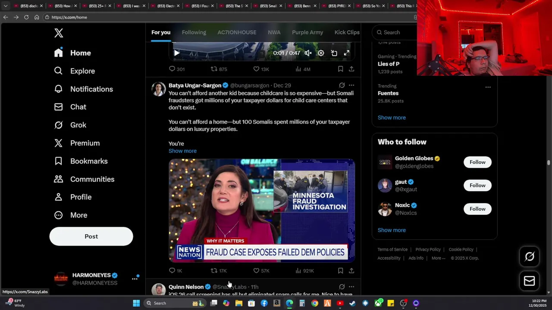
Task: Reply to Batya's post (1K)
Action: [x=176, y=270]
